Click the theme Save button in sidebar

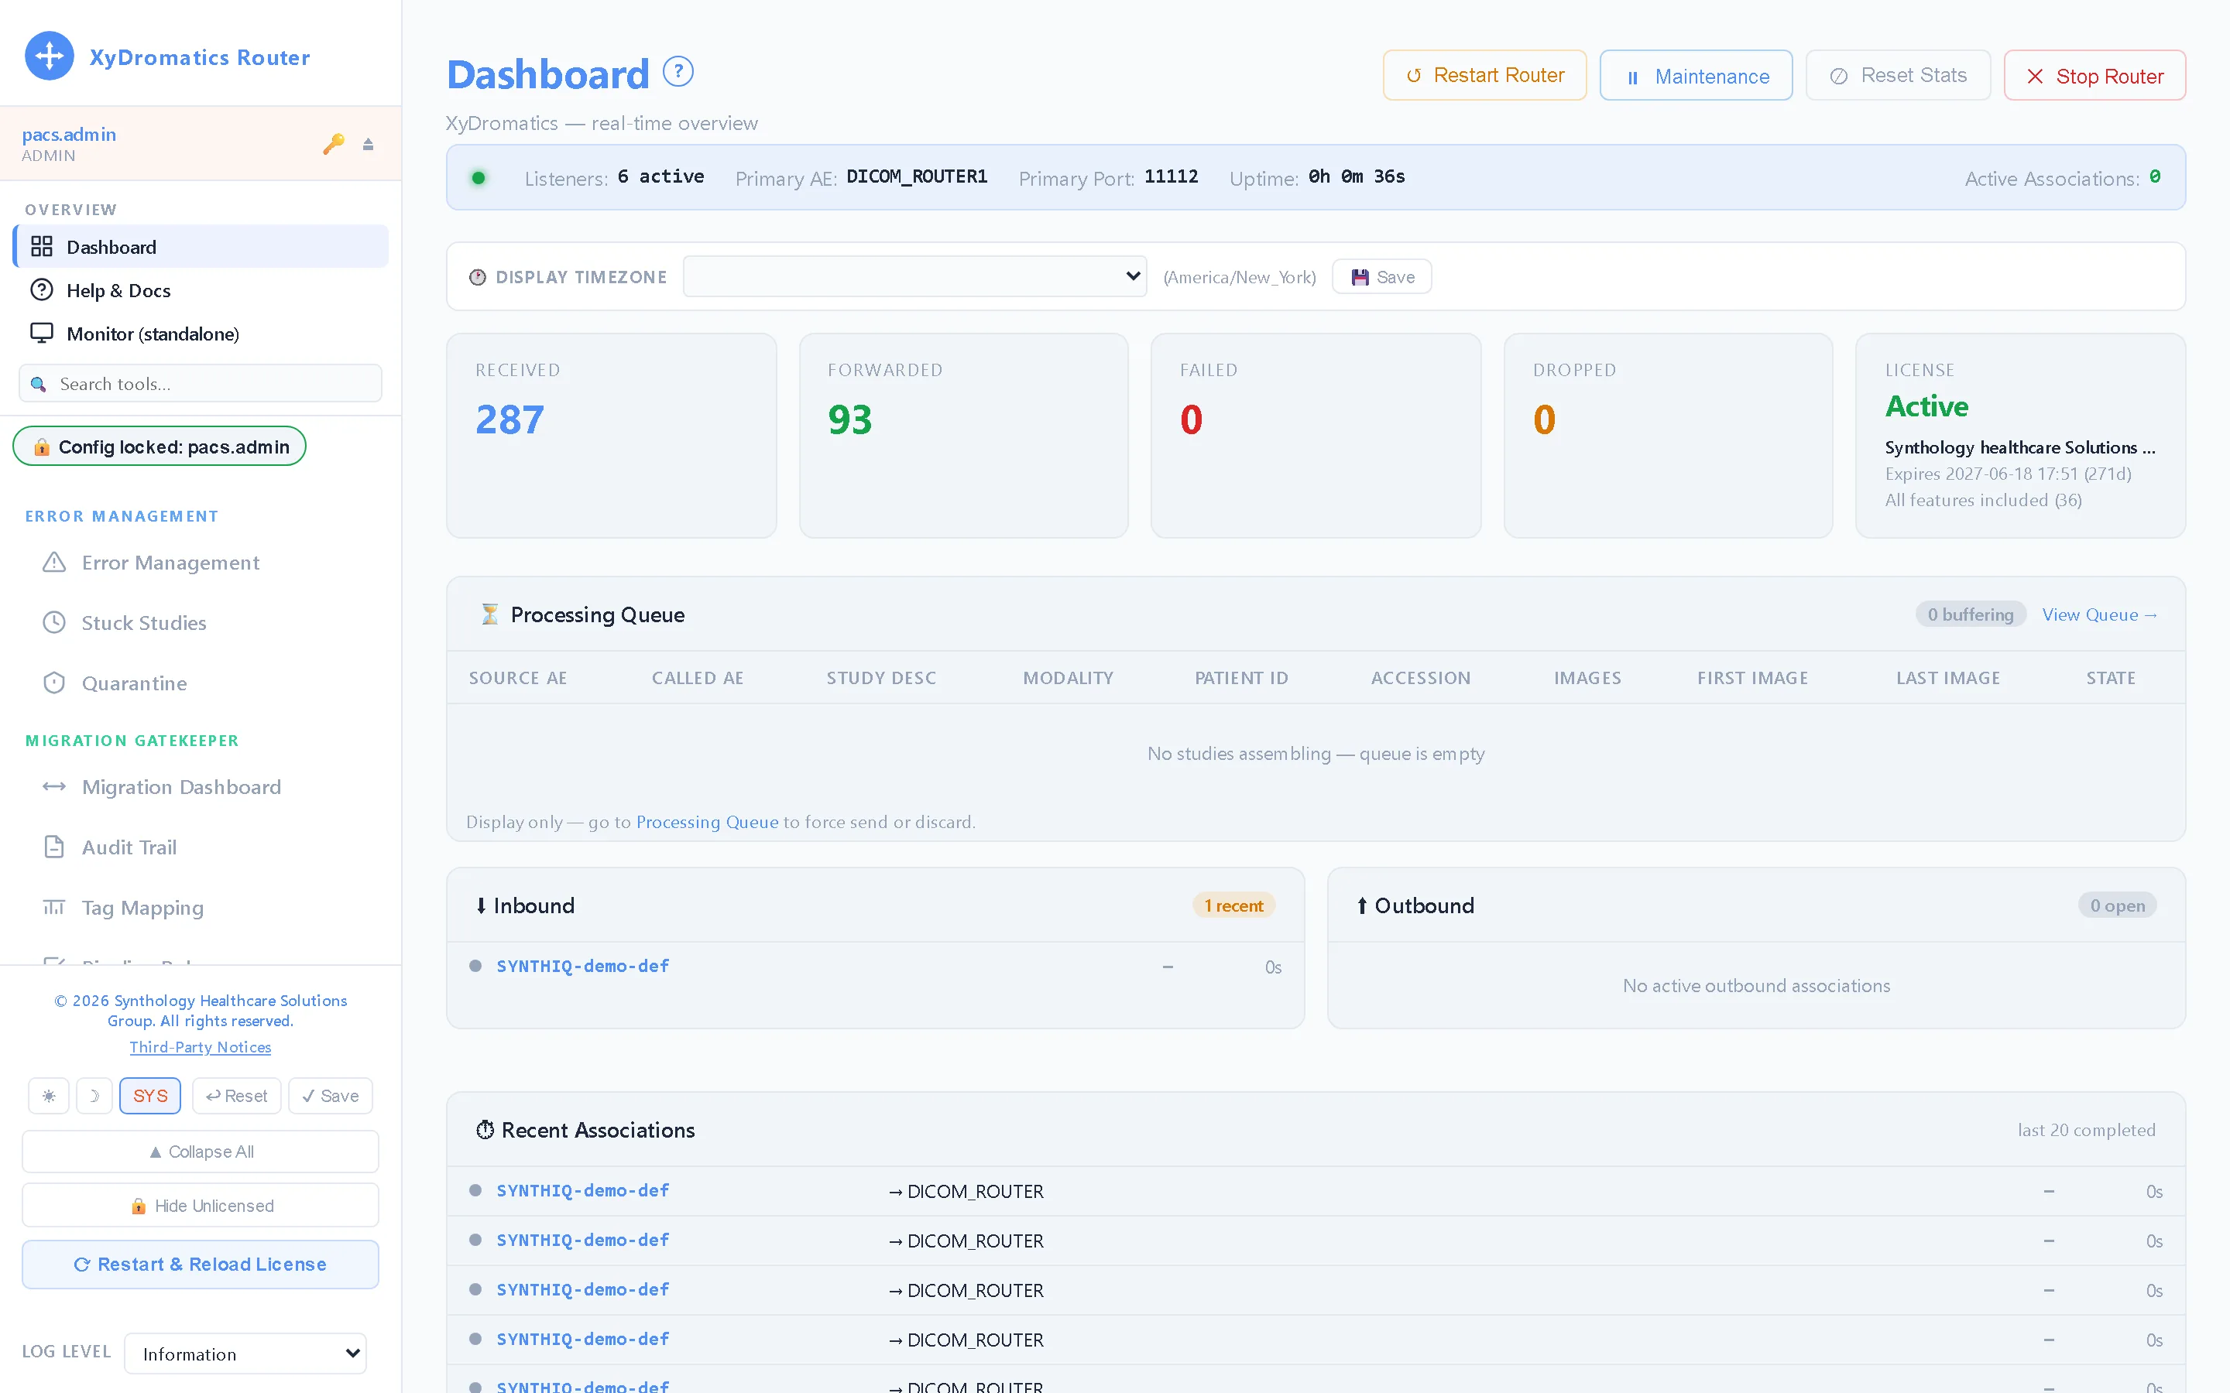click(330, 1095)
